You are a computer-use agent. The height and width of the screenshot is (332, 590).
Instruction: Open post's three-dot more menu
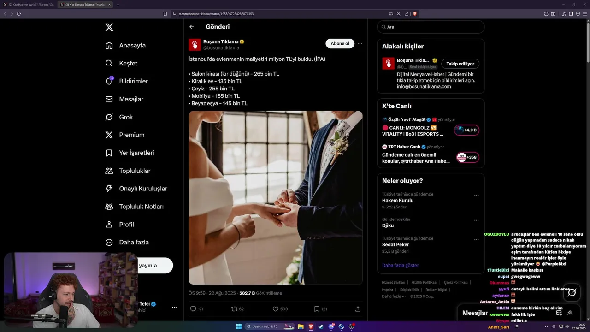[x=360, y=43]
